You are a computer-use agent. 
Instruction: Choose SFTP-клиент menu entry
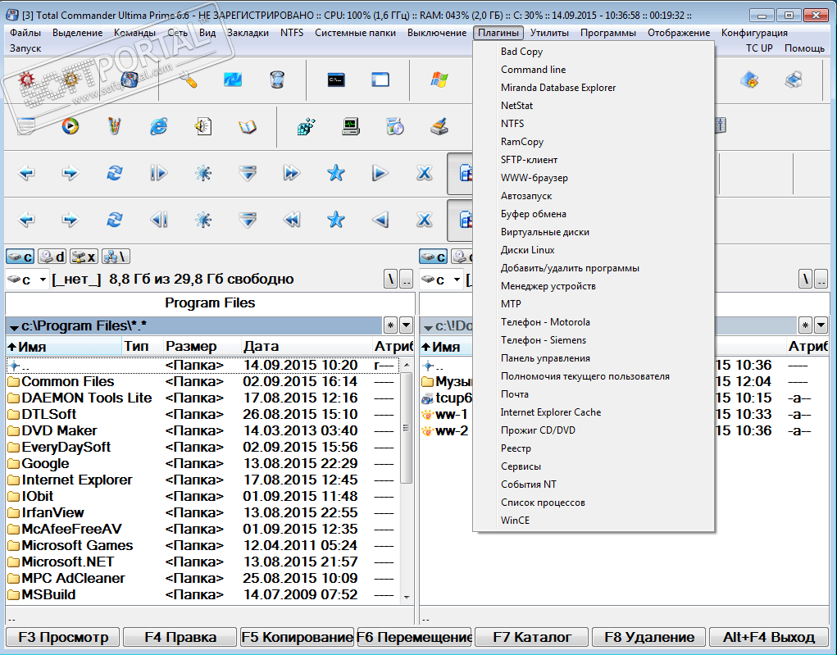(594, 160)
